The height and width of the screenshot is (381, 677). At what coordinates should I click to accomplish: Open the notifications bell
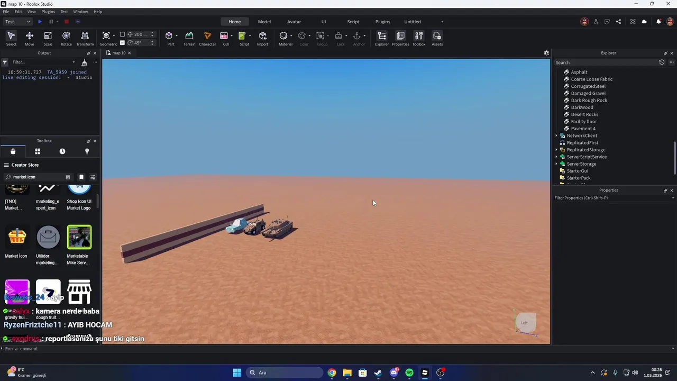pyautogui.click(x=658, y=22)
